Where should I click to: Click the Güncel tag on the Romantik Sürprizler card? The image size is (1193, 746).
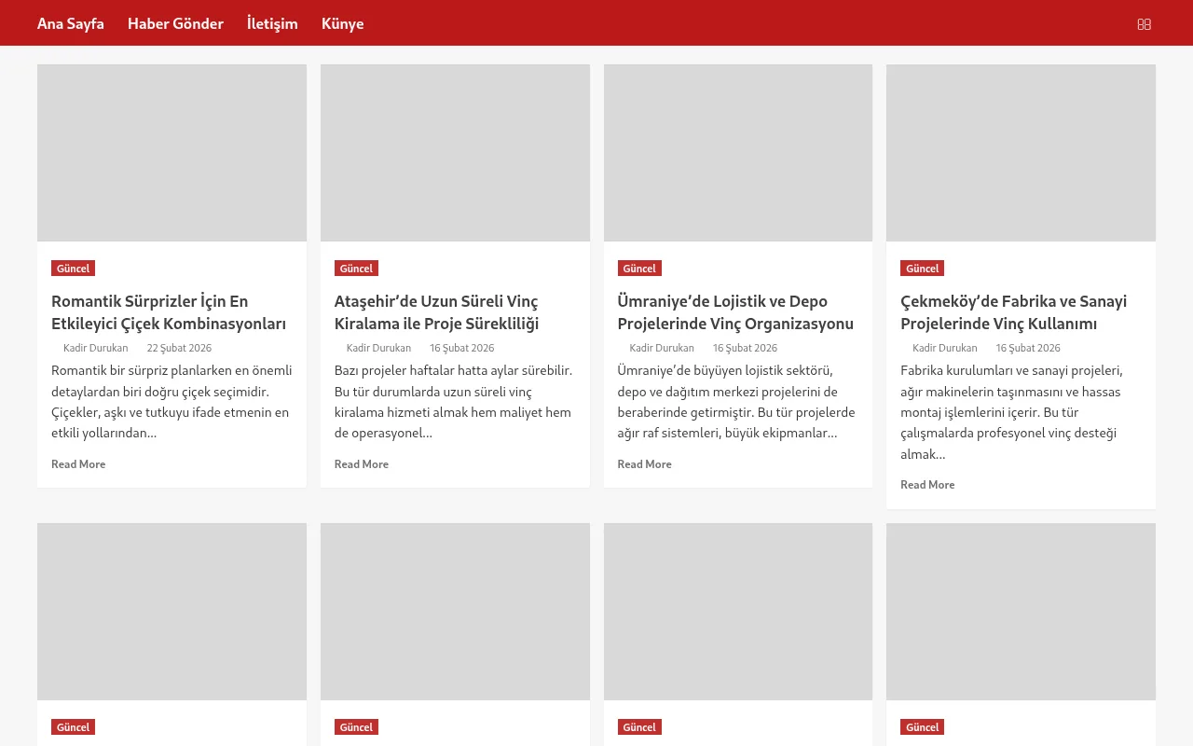(73, 269)
